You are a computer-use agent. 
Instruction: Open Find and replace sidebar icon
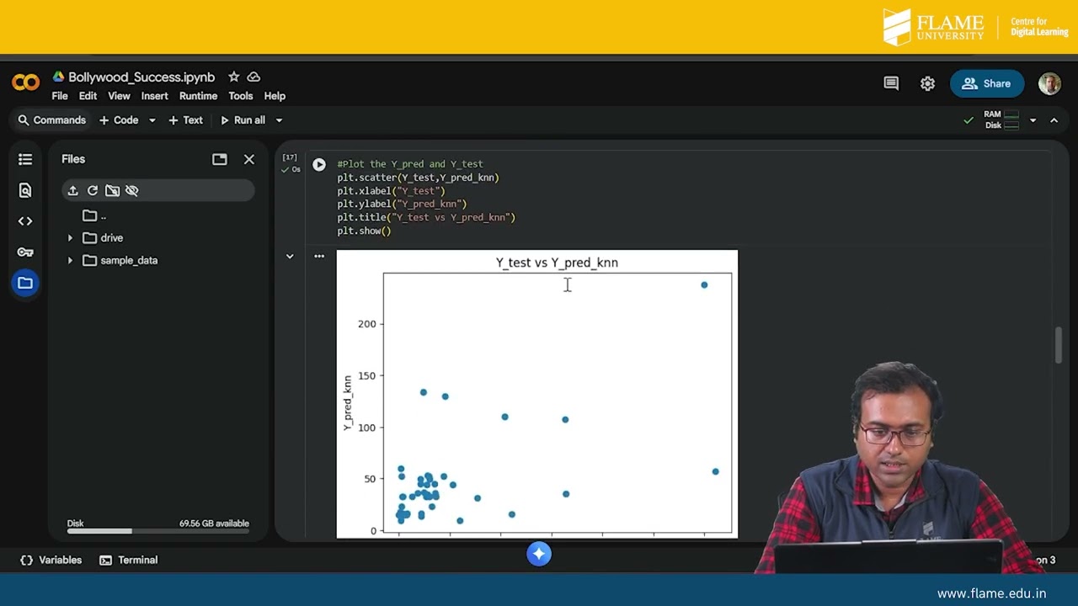point(25,190)
